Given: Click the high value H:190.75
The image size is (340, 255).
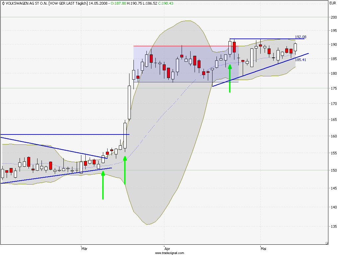Looking at the screenshot, I should 134,3.
